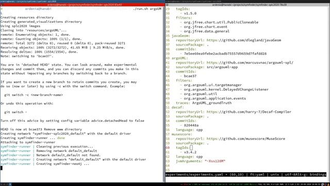Click green 'done' after Creating symfinder-runner
Viewport: 330px width, 186px height.
click(x=61, y=138)
